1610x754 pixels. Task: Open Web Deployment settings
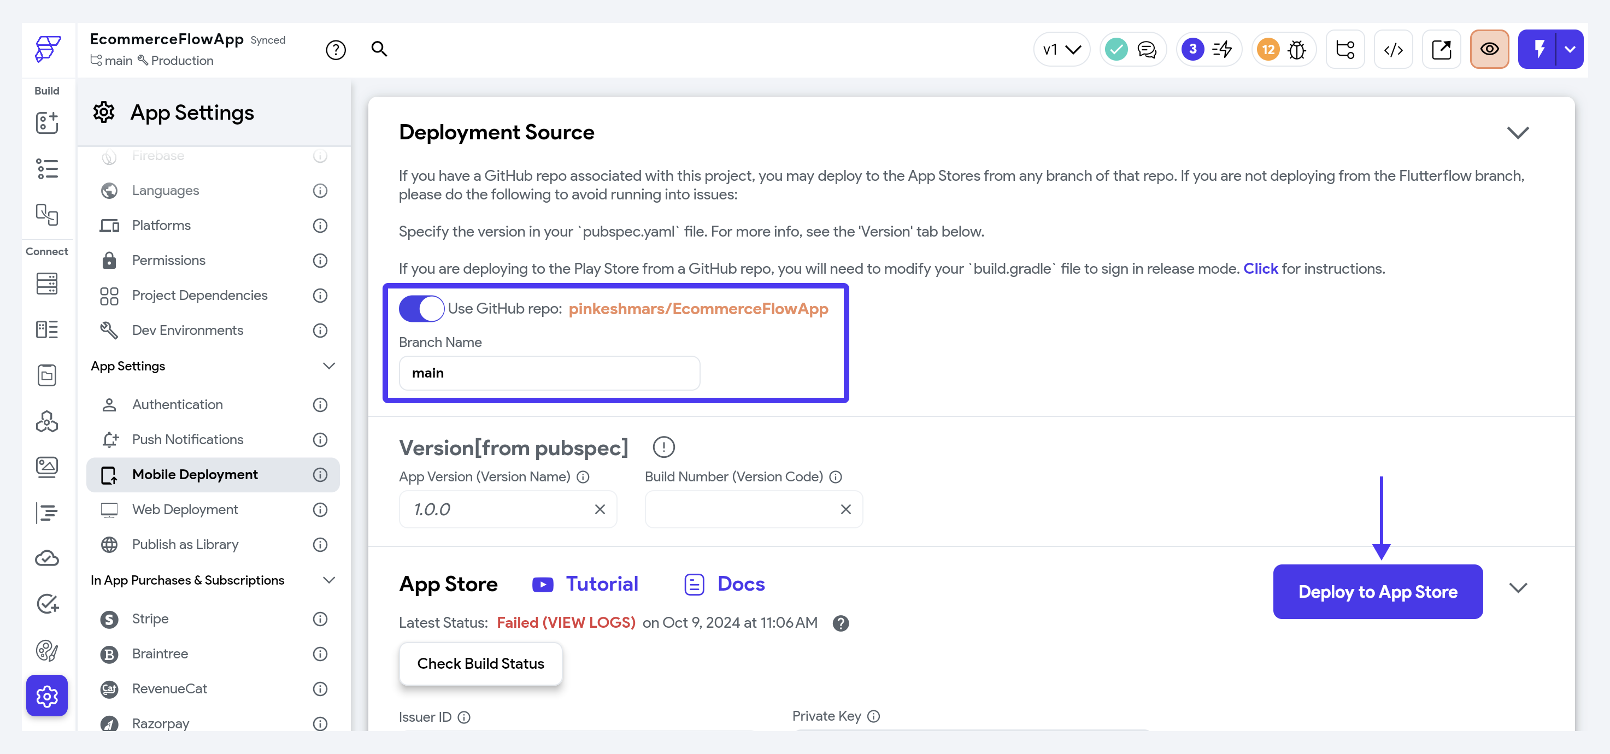pos(213,510)
